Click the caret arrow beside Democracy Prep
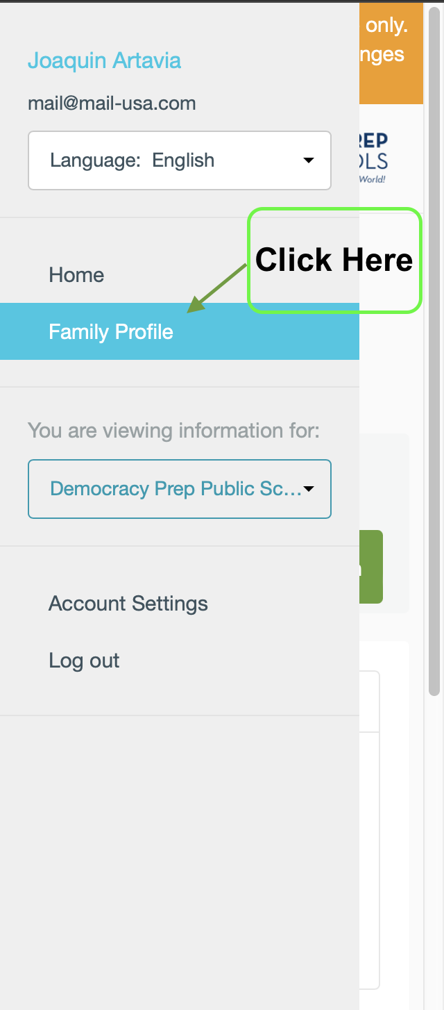 tap(309, 489)
